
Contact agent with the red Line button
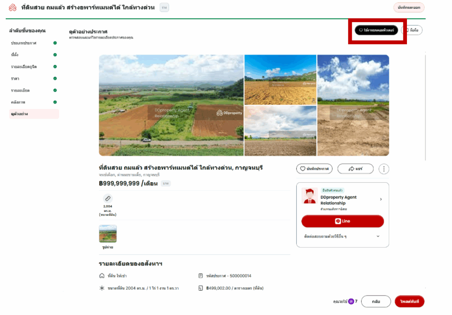343,221
